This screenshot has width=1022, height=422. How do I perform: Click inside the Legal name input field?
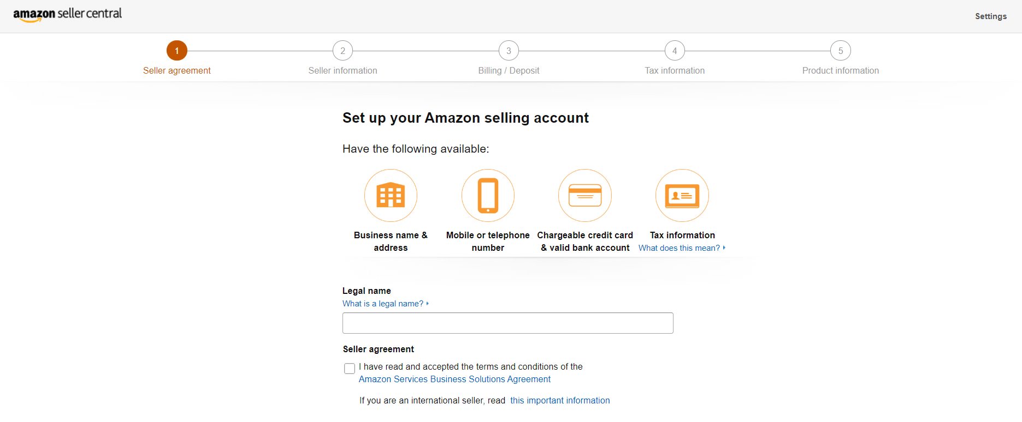click(x=507, y=323)
